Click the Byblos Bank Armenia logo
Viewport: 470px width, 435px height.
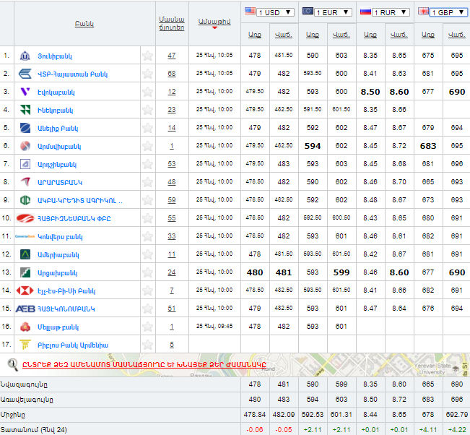click(x=25, y=345)
